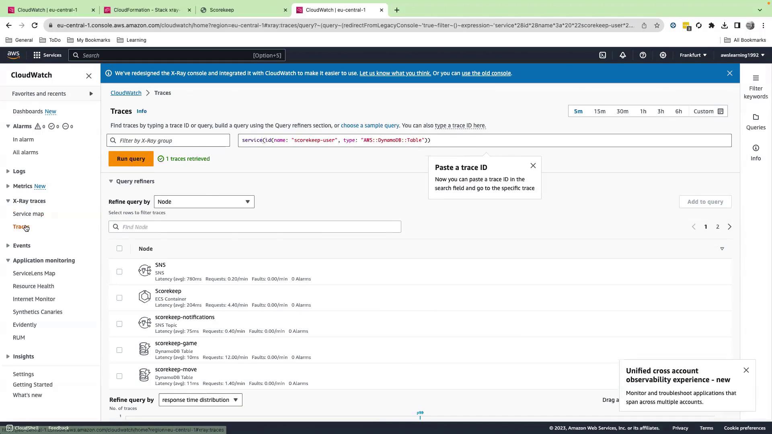Open the notifications bell icon

coord(622,55)
